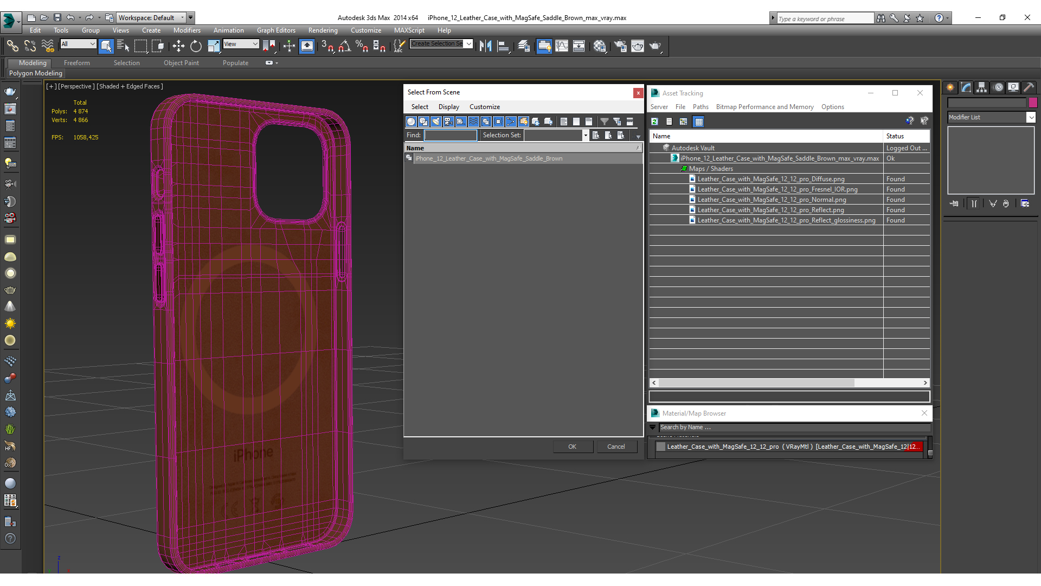Switch to the Freeform ribbon tab
1041x586 pixels.
tap(77, 63)
